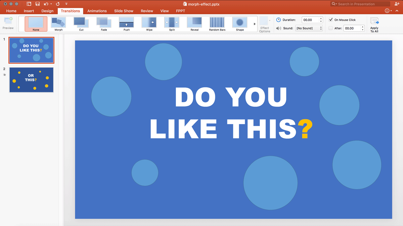
Task: Pick the Random Bars transition
Action: point(217,23)
